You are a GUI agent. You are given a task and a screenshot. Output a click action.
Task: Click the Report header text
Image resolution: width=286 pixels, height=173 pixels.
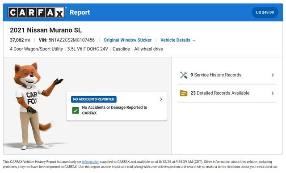tap(80, 13)
